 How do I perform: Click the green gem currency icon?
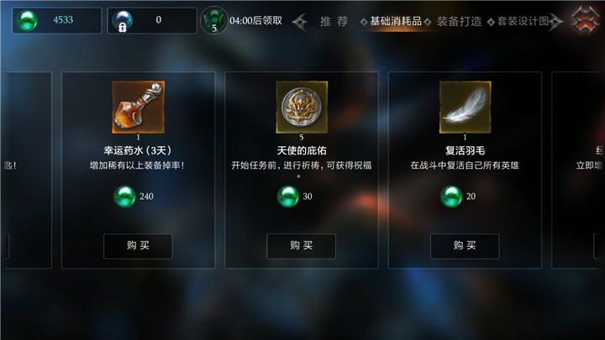tap(27, 20)
